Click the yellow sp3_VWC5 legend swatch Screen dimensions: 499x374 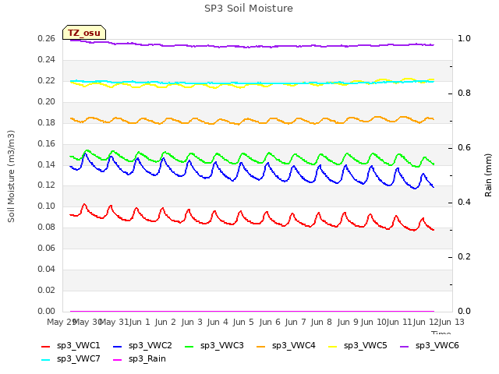pyautogui.click(x=333, y=346)
